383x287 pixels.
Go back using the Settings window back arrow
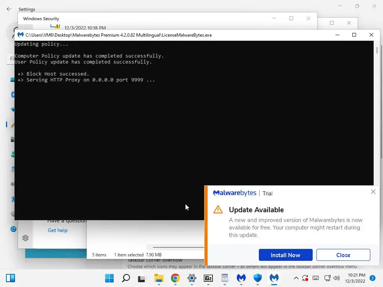[x=9, y=9]
